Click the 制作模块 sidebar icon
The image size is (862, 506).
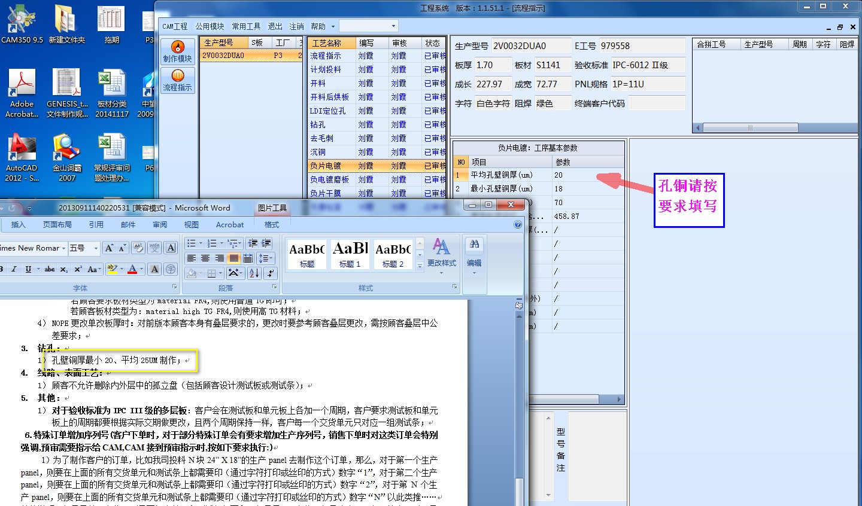178,51
